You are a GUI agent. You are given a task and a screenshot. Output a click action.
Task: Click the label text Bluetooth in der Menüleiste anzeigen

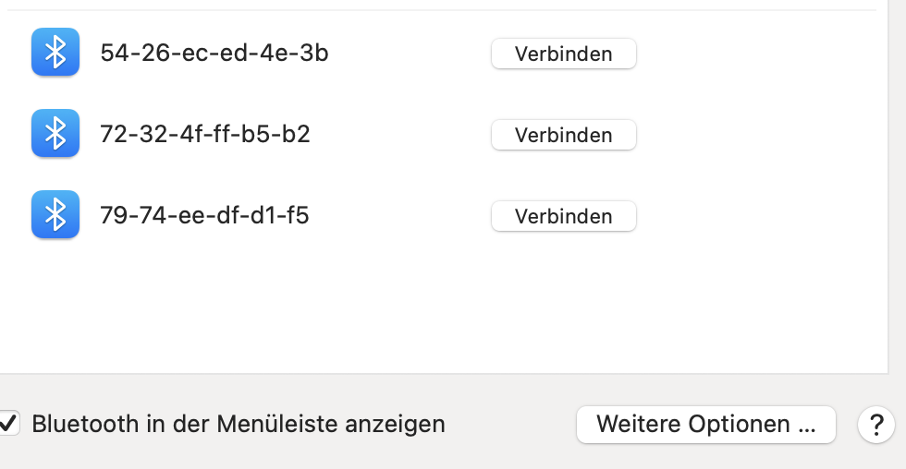tap(239, 425)
